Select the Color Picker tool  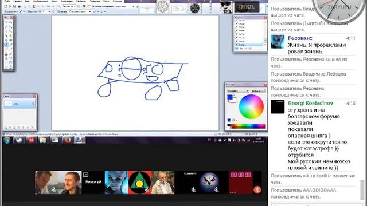tap(11, 49)
